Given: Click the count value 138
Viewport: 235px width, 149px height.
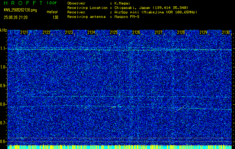Looking at the screenshot, I should tap(55, 18).
